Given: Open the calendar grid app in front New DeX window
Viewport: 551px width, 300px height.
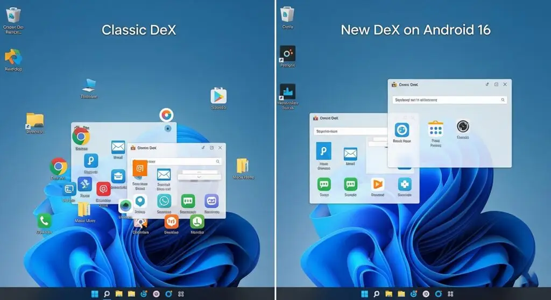Looking at the screenshot, I should pyautogui.click(x=435, y=129).
